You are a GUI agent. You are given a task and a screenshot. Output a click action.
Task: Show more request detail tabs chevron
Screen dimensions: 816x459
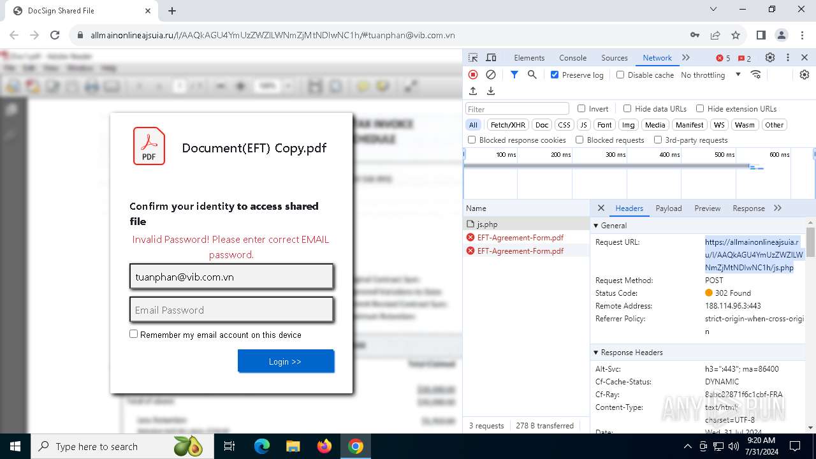(778, 208)
